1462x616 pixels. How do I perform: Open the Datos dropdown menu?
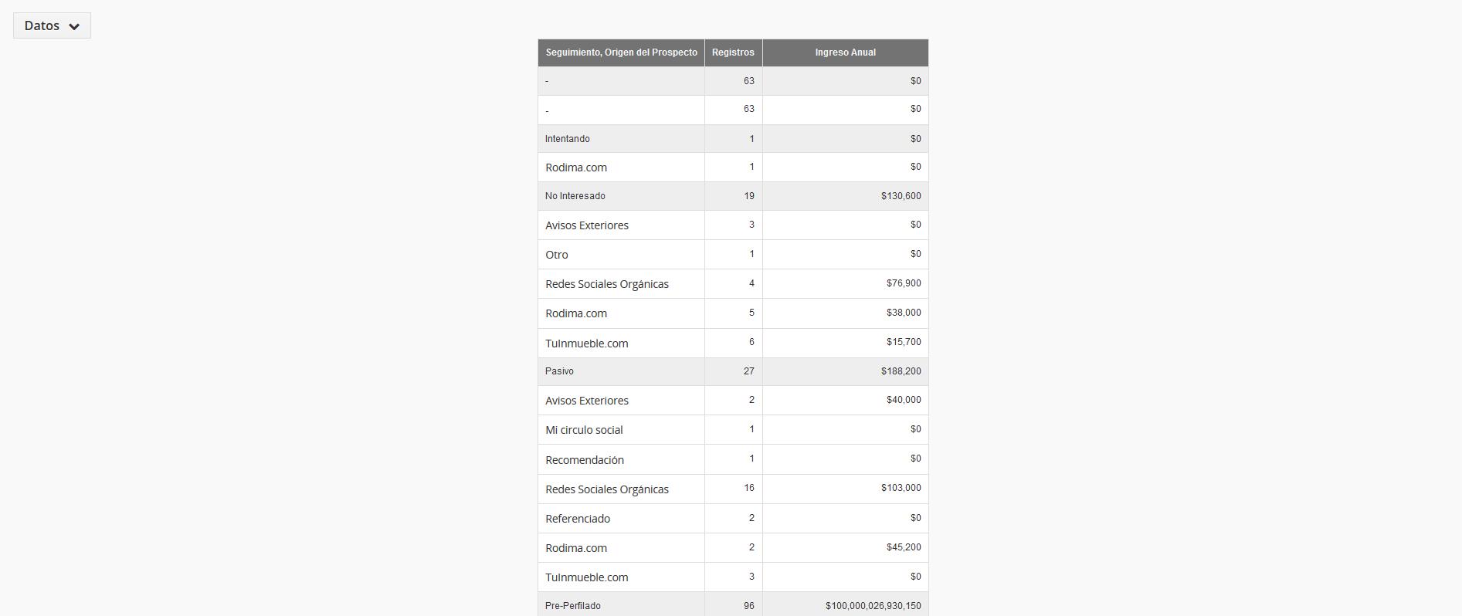click(52, 25)
